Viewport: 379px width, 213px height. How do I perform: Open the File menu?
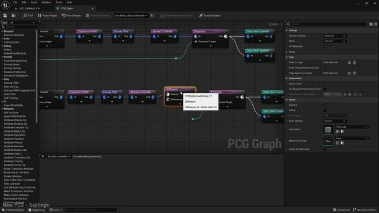coord(15,2)
